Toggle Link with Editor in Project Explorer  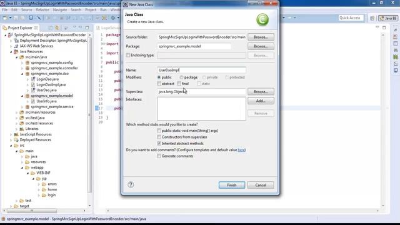click(57, 27)
